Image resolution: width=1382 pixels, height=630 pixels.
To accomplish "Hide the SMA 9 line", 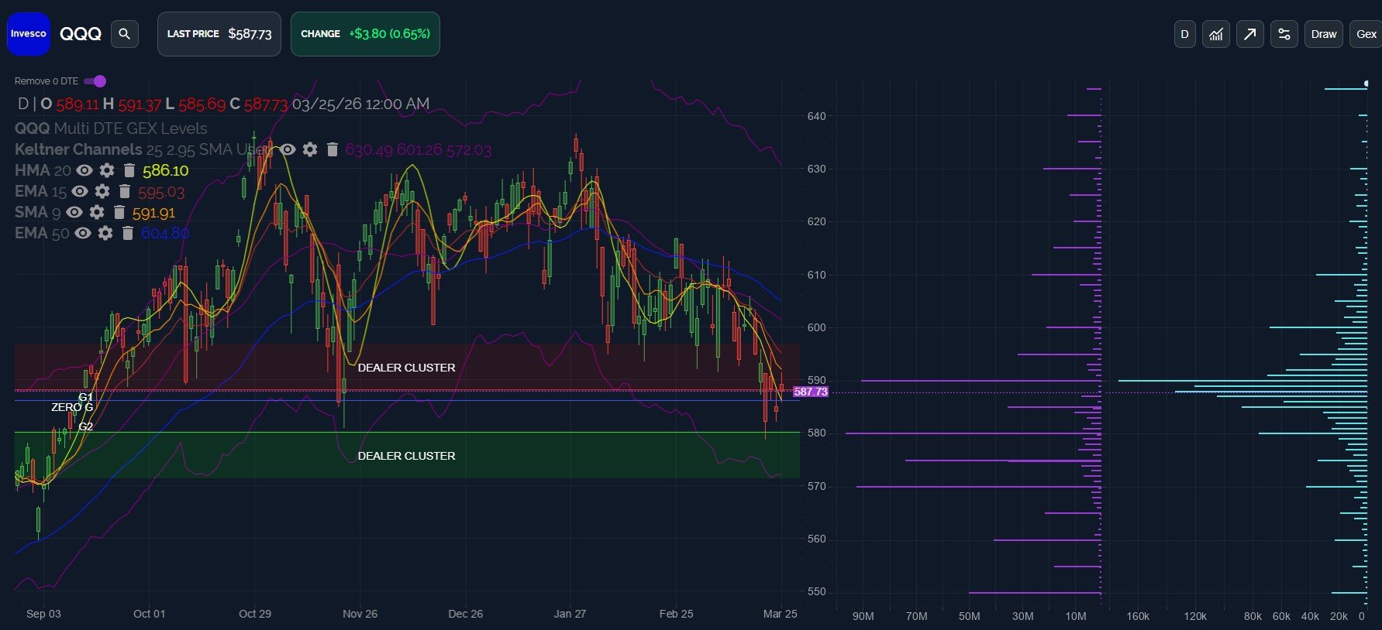I will click(x=74, y=212).
